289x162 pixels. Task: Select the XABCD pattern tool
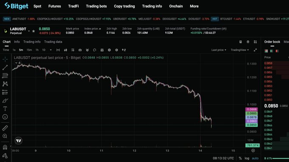(5, 84)
